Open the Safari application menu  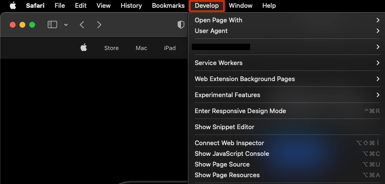[x=35, y=6]
